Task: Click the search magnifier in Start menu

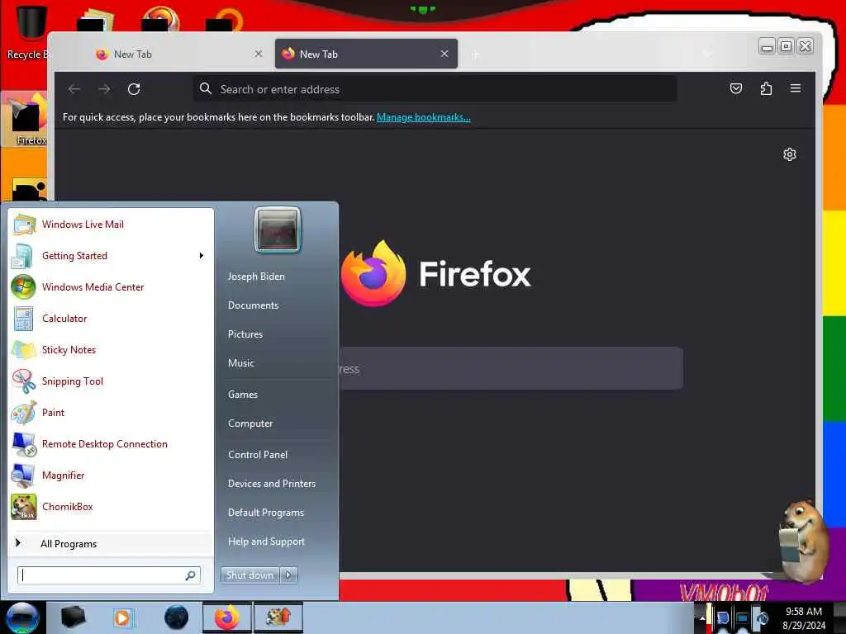Action: 191,575
